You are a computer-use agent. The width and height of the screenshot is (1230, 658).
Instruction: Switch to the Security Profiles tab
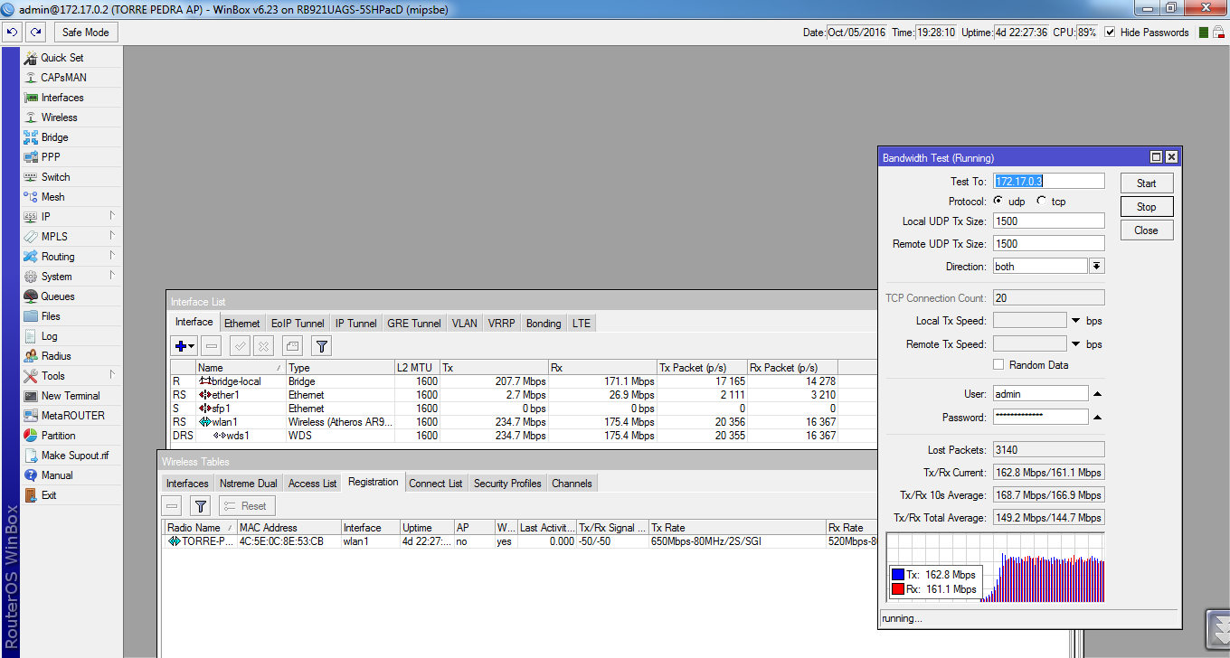[506, 484]
